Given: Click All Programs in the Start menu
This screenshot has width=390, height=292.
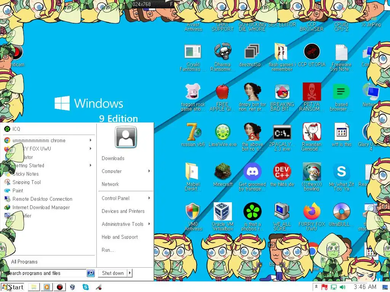Looking at the screenshot, I should pos(24,262).
